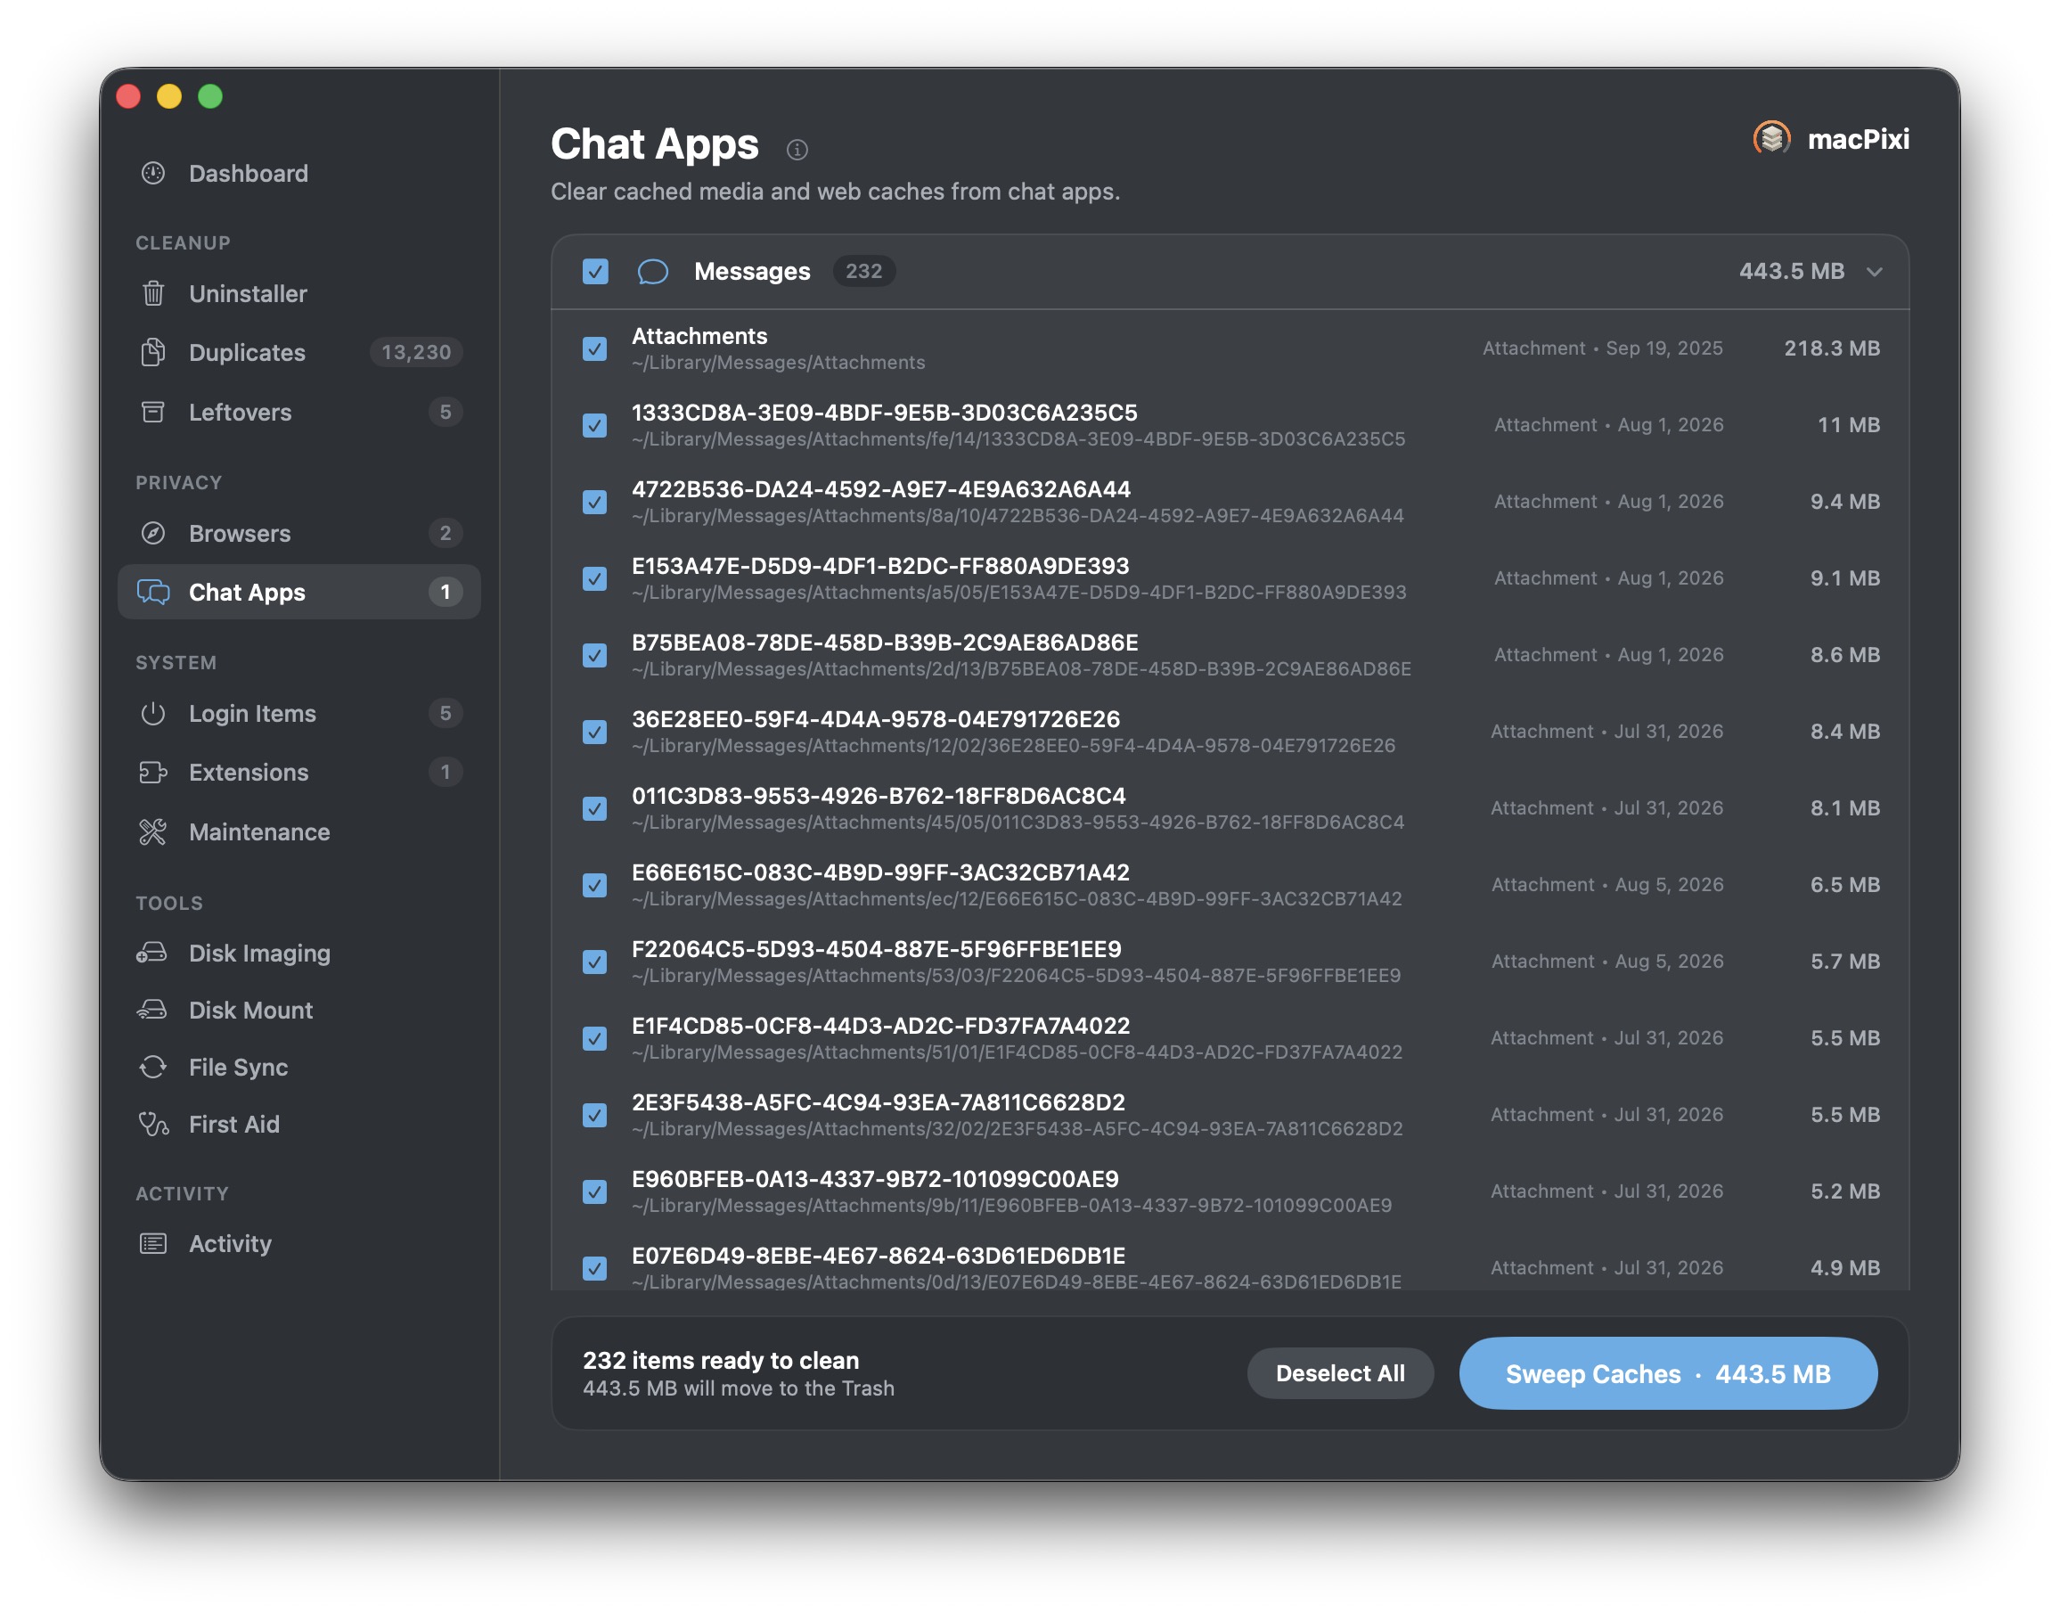The height and width of the screenshot is (1613, 2060).
Task: Click the macPixi logo icon
Action: 1772,140
